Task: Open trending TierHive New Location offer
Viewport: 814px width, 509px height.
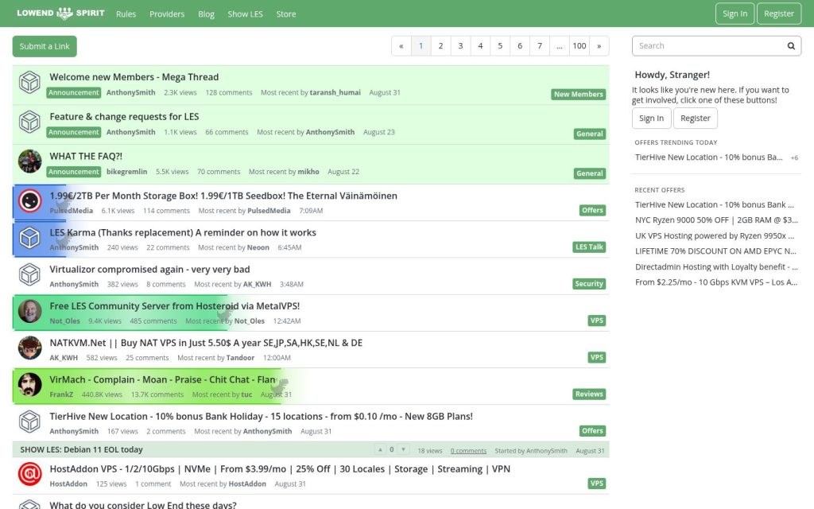Action: tap(708, 157)
